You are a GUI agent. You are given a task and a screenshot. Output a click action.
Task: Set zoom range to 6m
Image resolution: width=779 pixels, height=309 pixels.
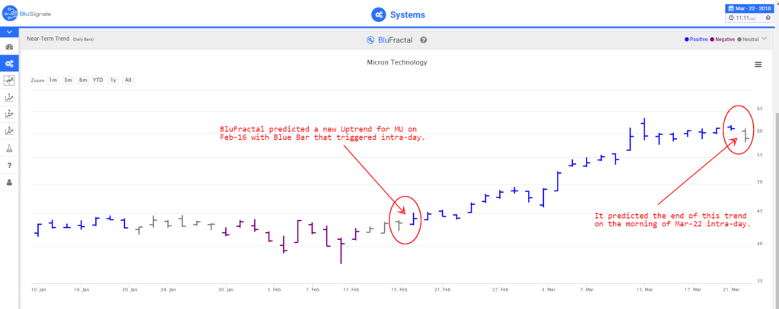coord(82,80)
